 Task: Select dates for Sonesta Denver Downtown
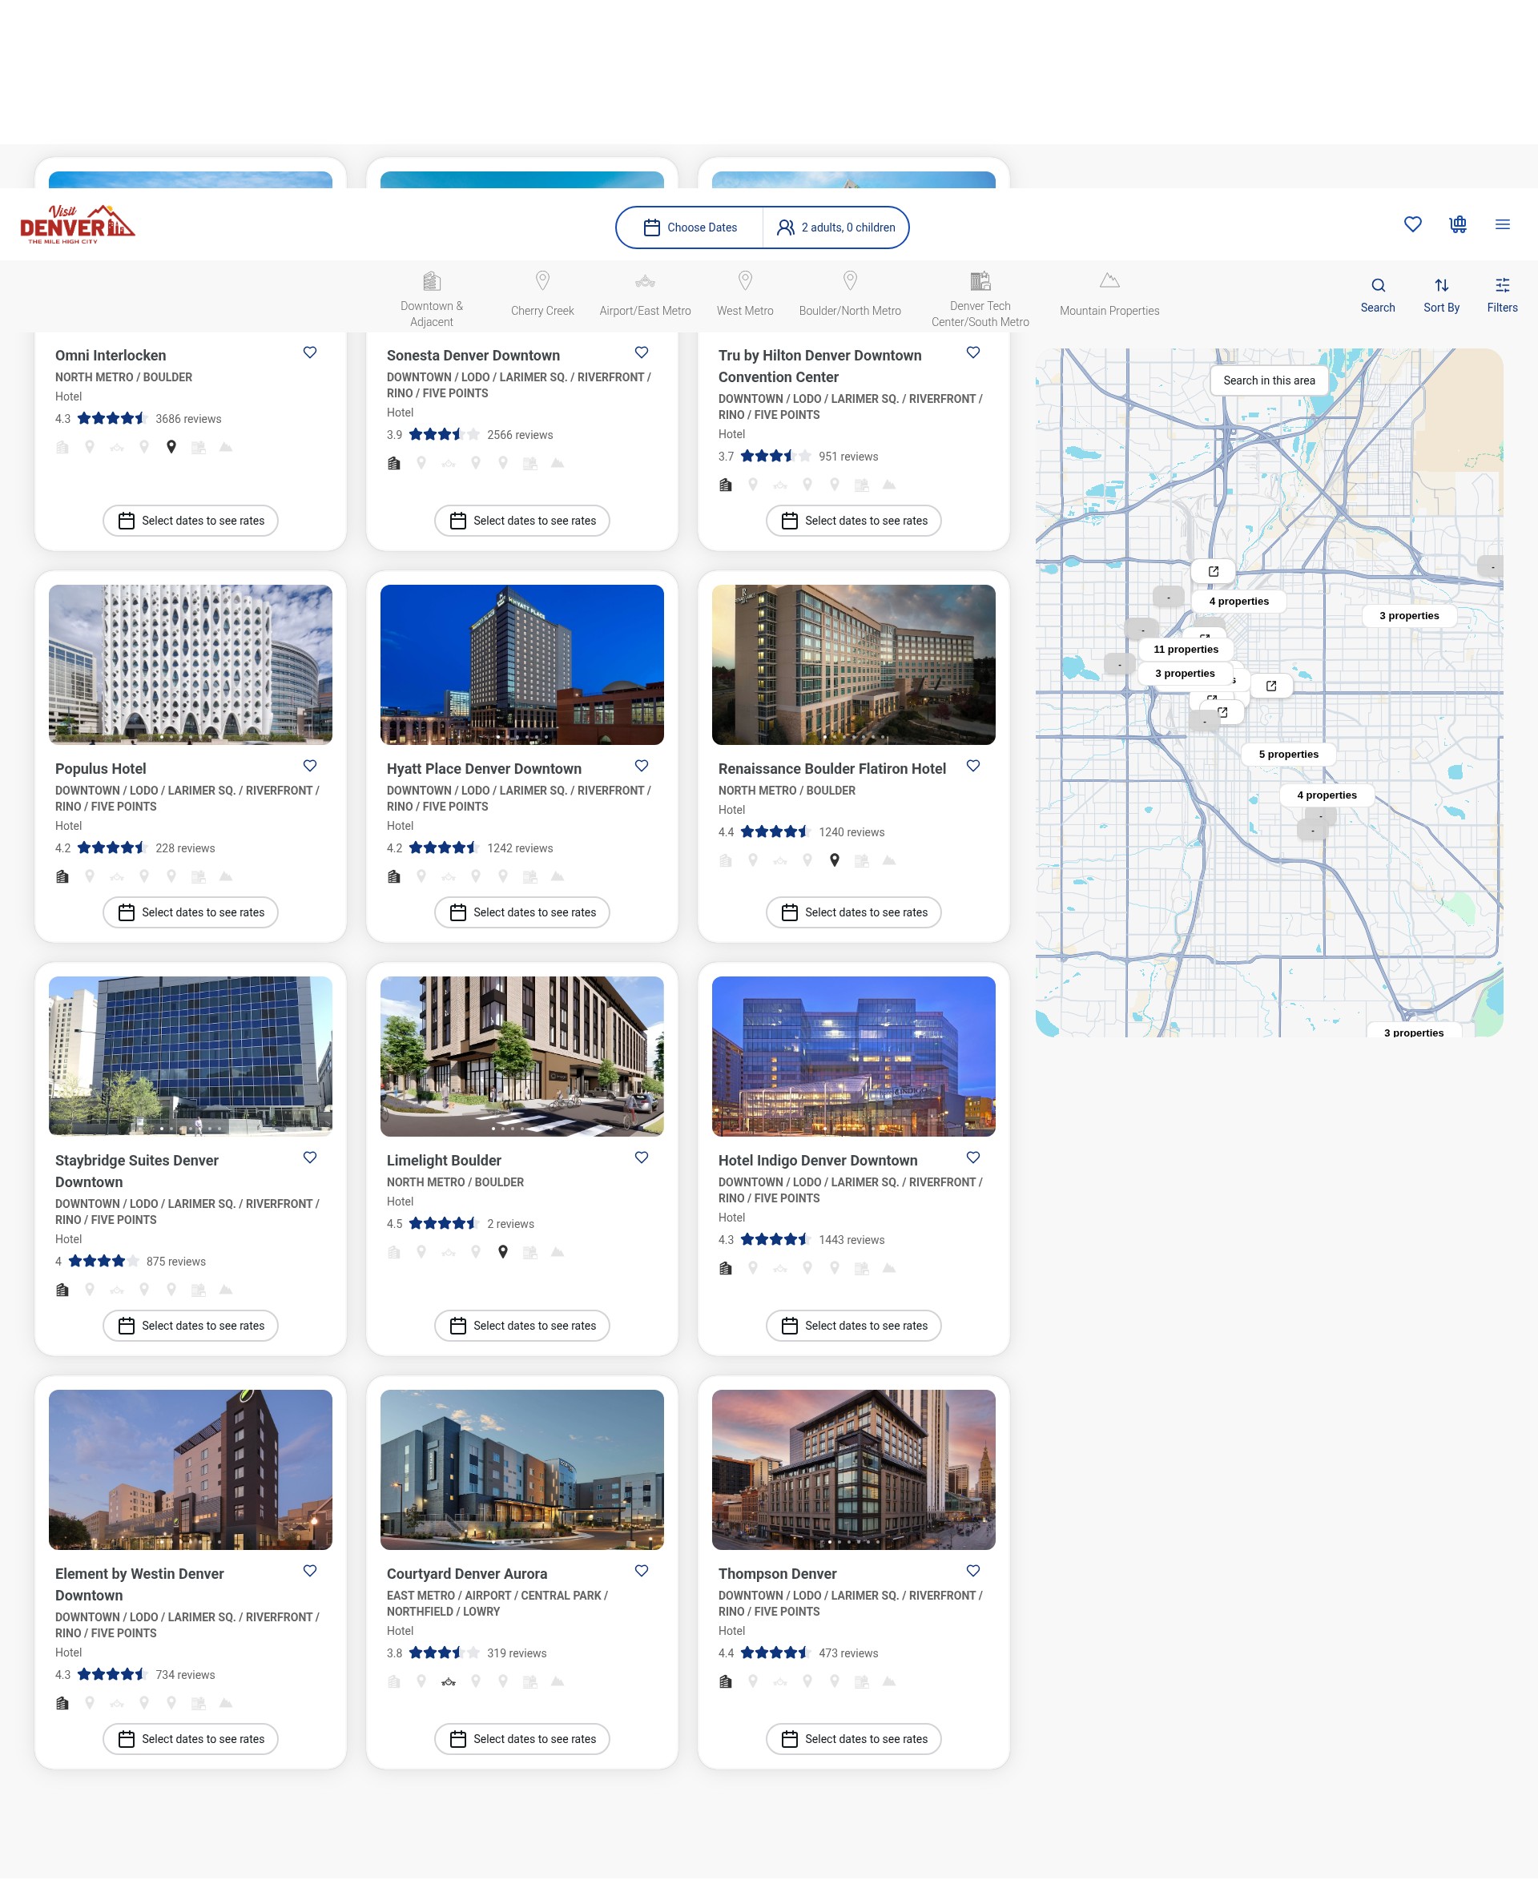pyautogui.click(x=521, y=521)
